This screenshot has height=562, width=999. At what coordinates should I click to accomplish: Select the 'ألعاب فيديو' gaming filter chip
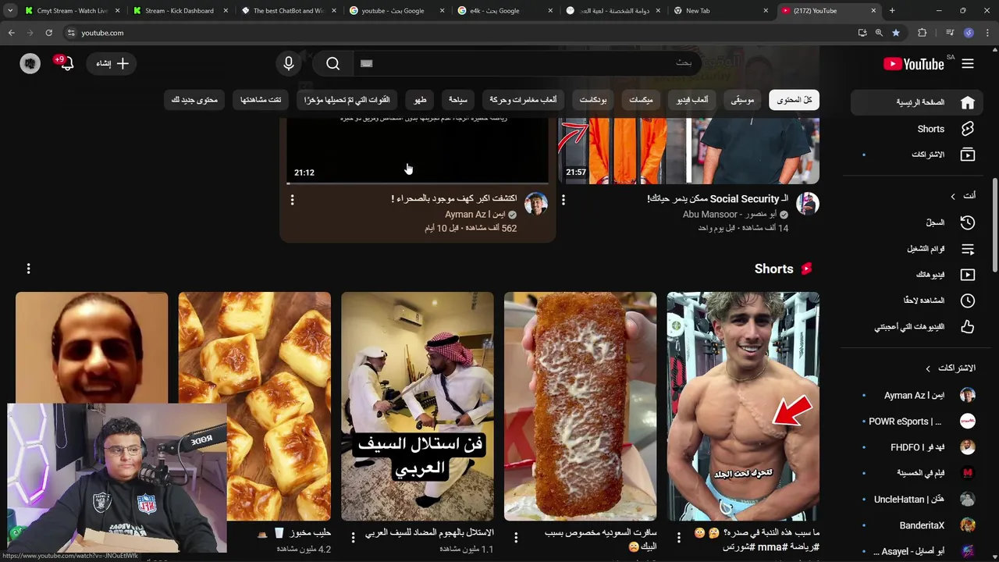692,100
